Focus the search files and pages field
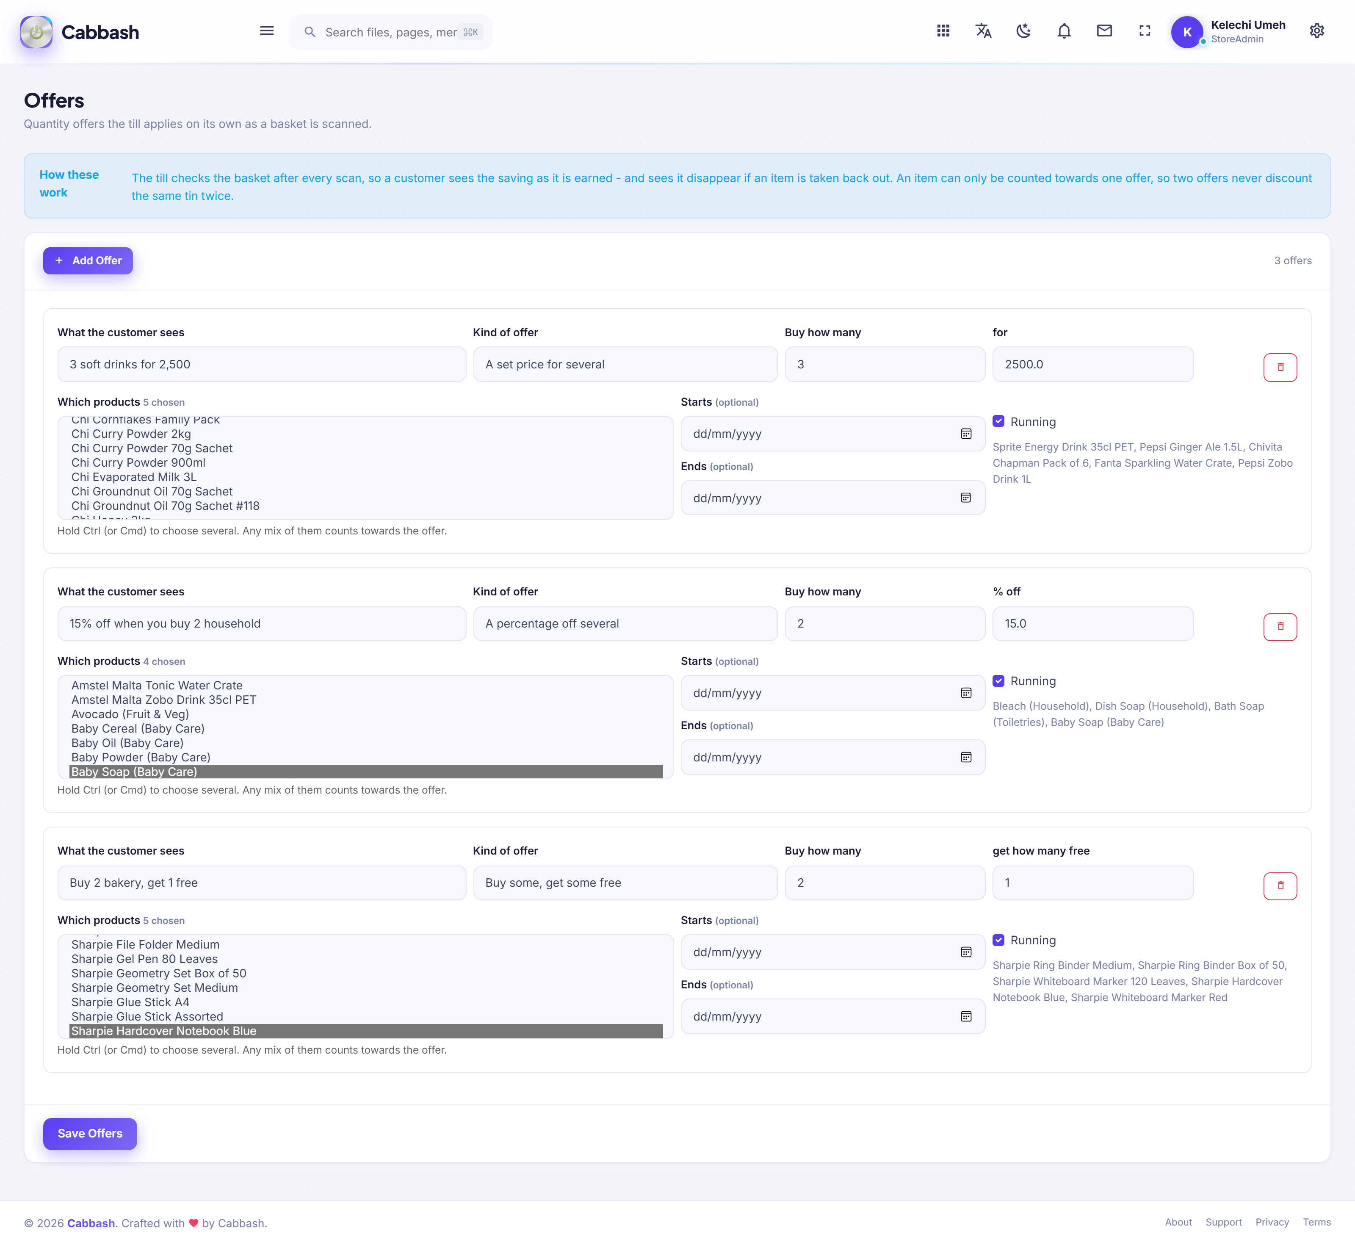This screenshot has height=1245, width=1355. click(391, 32)
